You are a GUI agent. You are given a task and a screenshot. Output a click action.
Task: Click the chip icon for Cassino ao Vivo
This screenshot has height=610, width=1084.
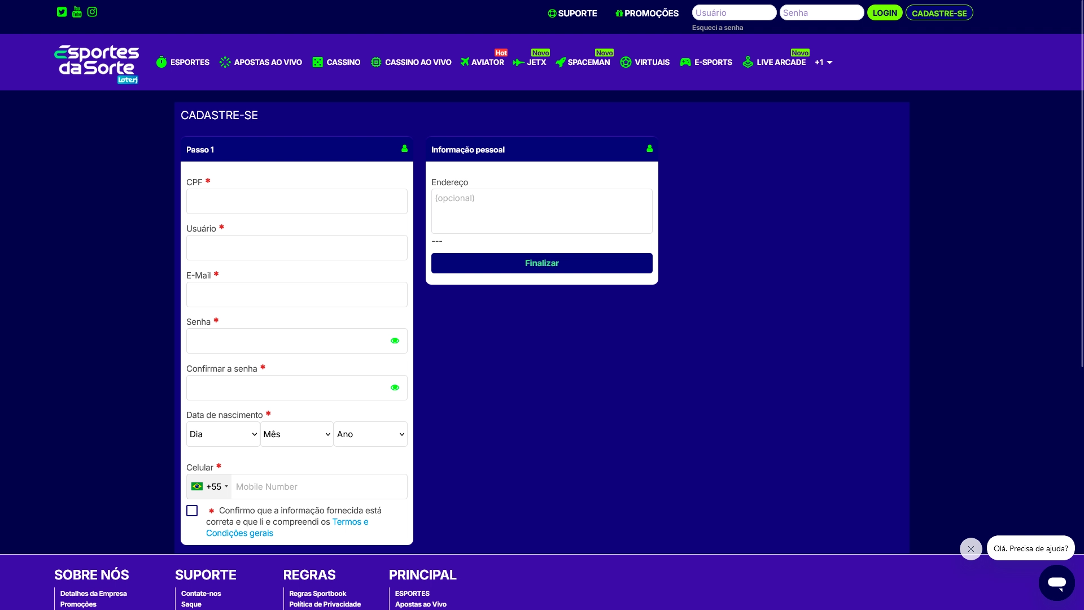(376, 62)
